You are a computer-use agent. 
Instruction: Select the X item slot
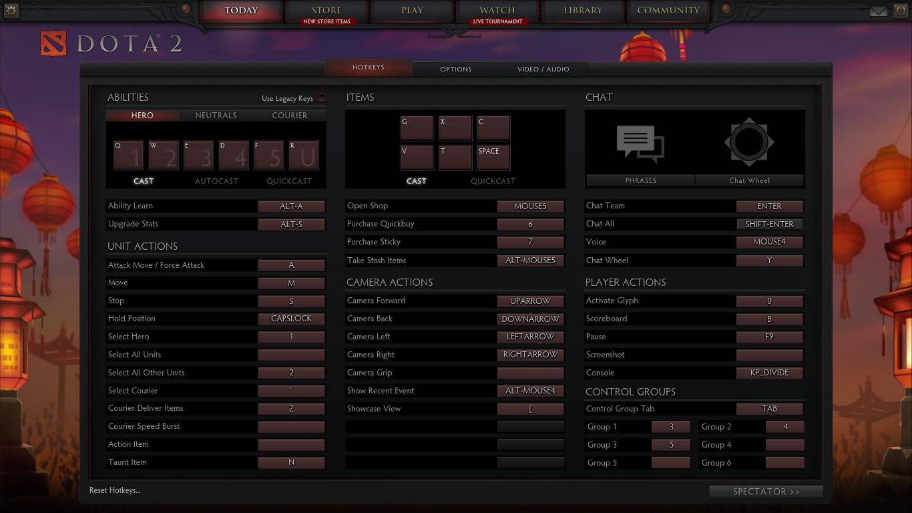455,128
